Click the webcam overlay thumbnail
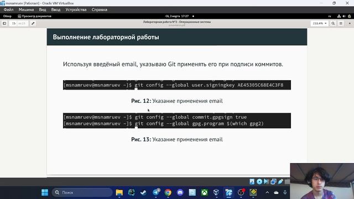354x199 pixels. (x=322, y=181)
